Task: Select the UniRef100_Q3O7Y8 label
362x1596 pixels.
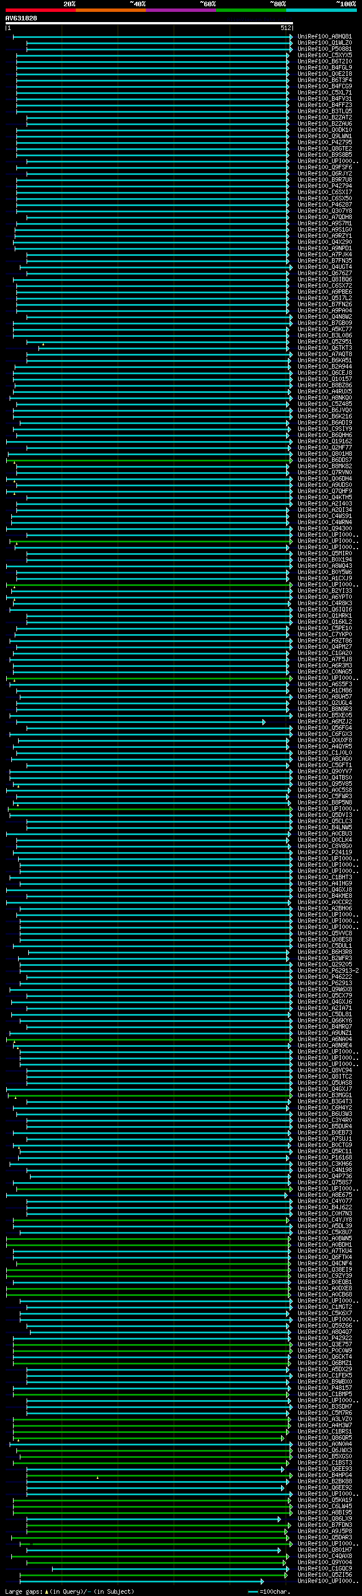Action: click(324, 211)
